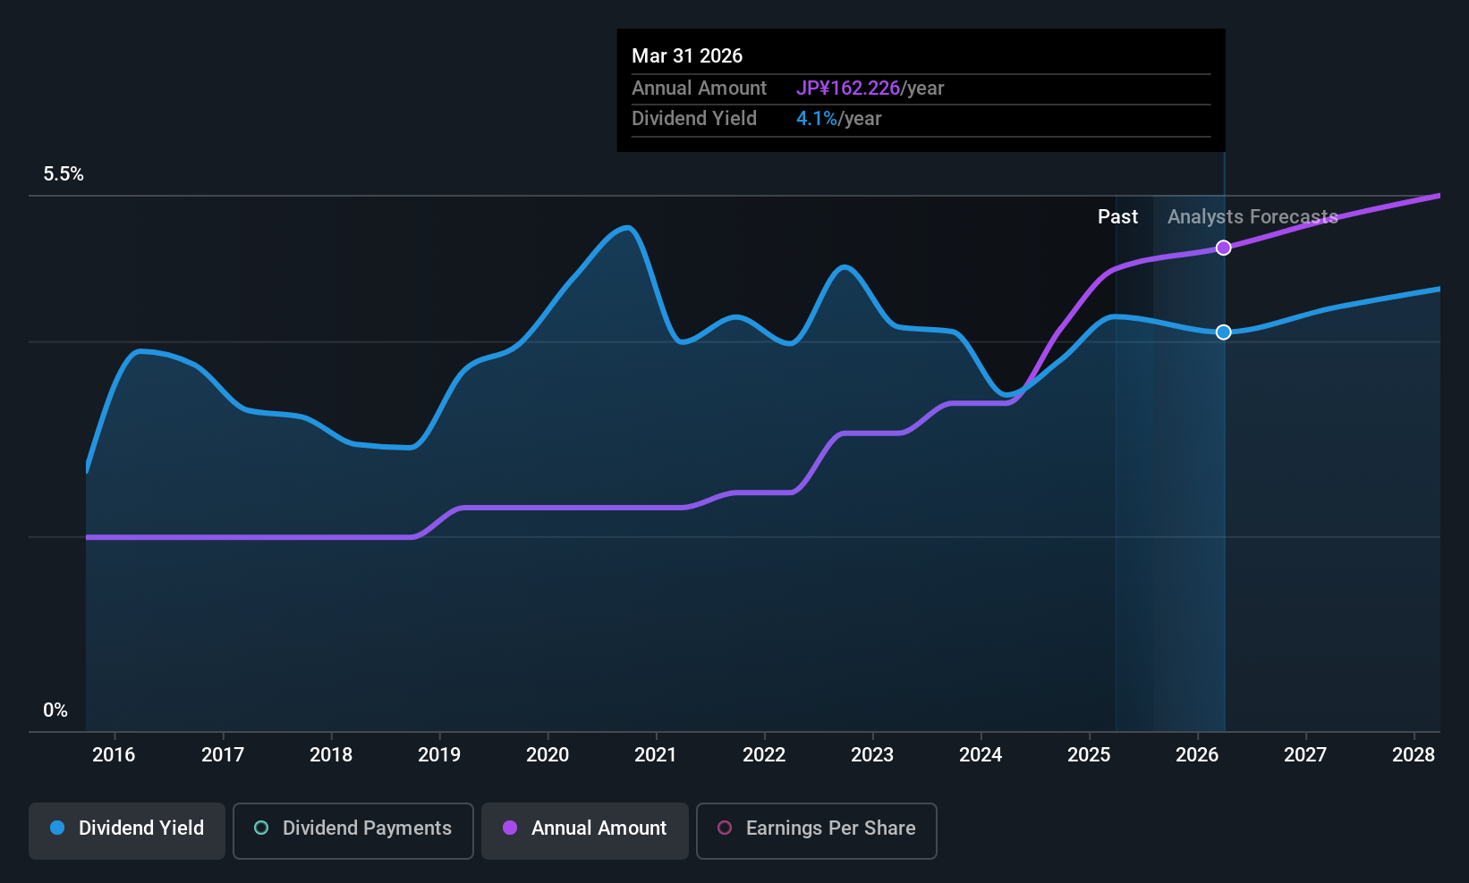The image size is (1469, 883).
Task: Switch to the Past section of chart
Action: click(1117, 216)
